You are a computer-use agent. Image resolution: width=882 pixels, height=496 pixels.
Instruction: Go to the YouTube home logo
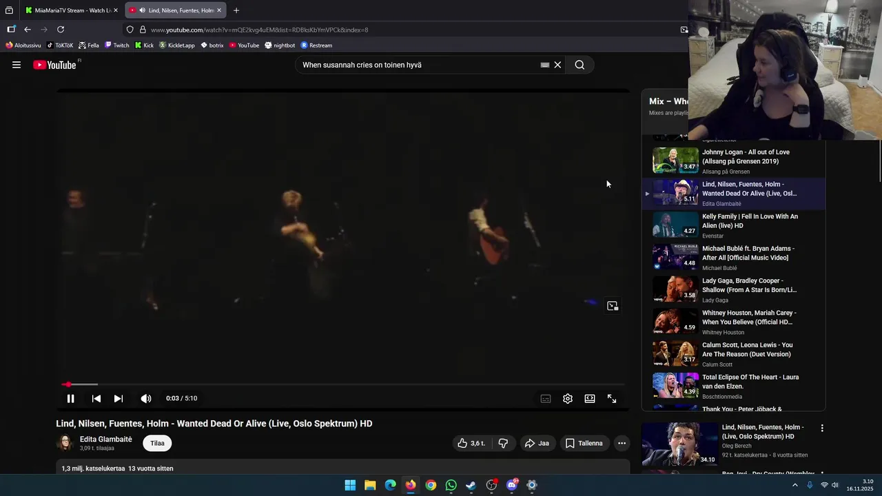click(x=54, y=65)
